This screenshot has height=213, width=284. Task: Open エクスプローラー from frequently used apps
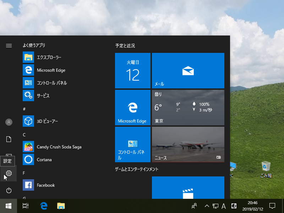pyautogui.click(x=65, y=57)
